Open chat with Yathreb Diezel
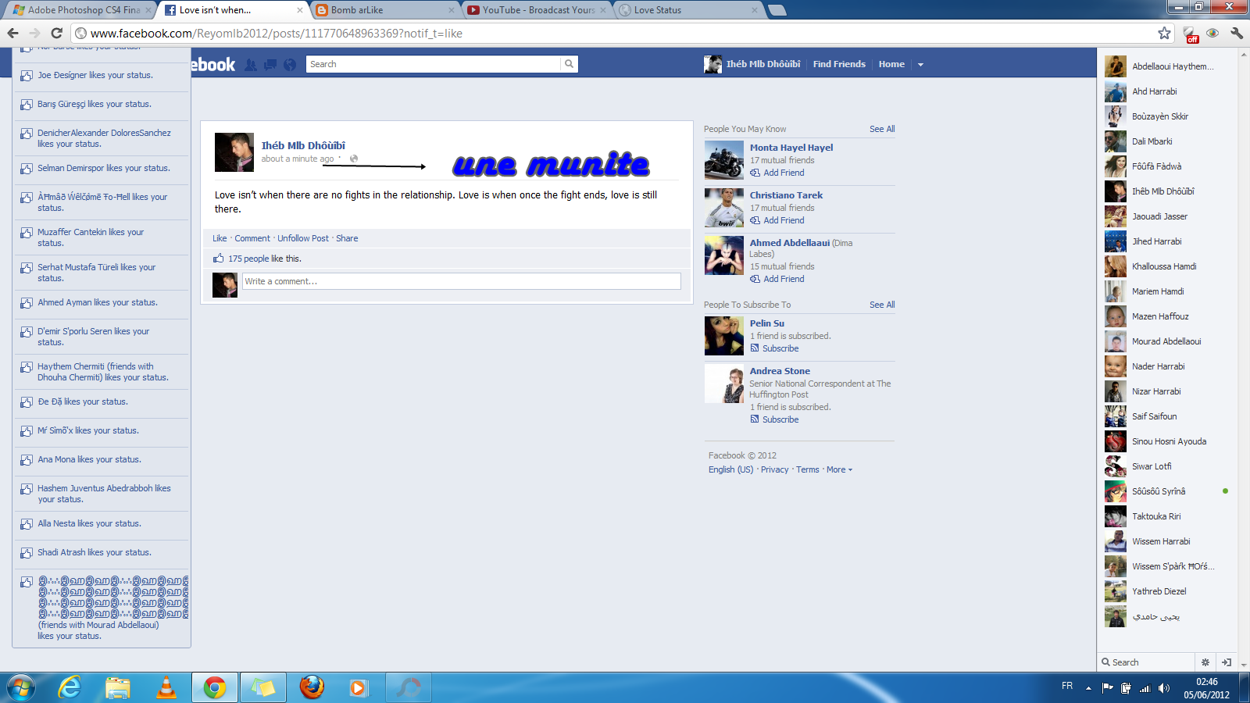1250x703 pixels. click(x=1167, y=591)
